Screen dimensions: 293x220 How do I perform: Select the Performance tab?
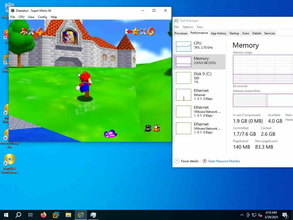(x=199, y=33)
